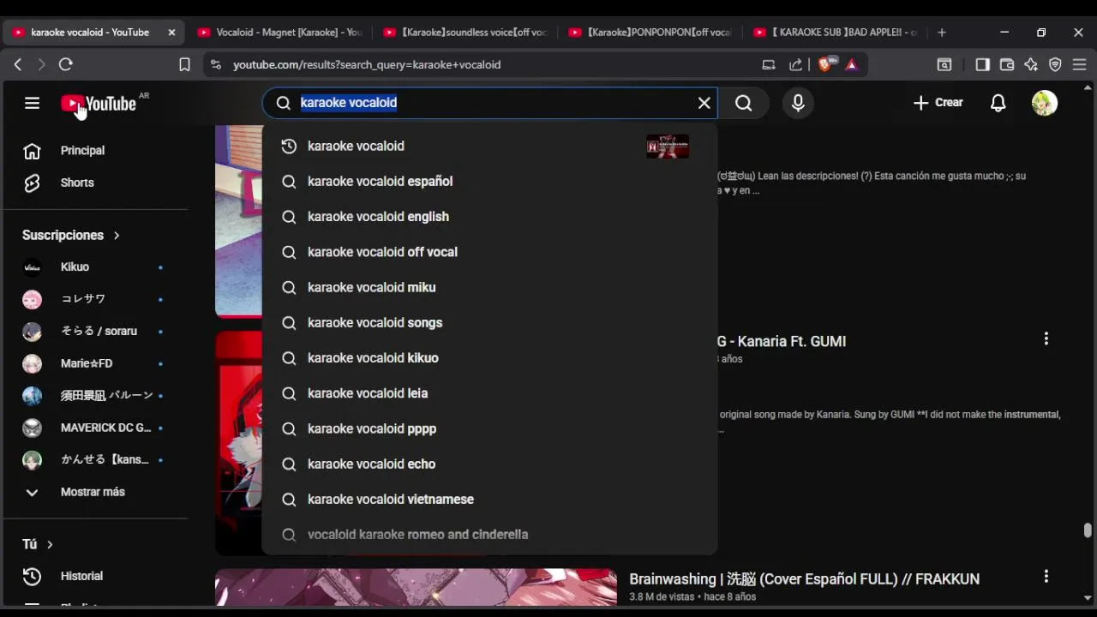Image resolution: width=1097 pixels, height=617 pixels.
Task: Open Brave Shields lion icon
Action: point(825,64)
